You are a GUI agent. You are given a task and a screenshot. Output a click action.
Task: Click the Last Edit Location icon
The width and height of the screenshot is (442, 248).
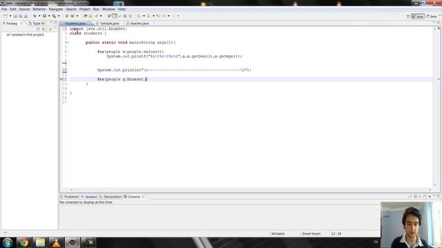(x=159, y=16)
